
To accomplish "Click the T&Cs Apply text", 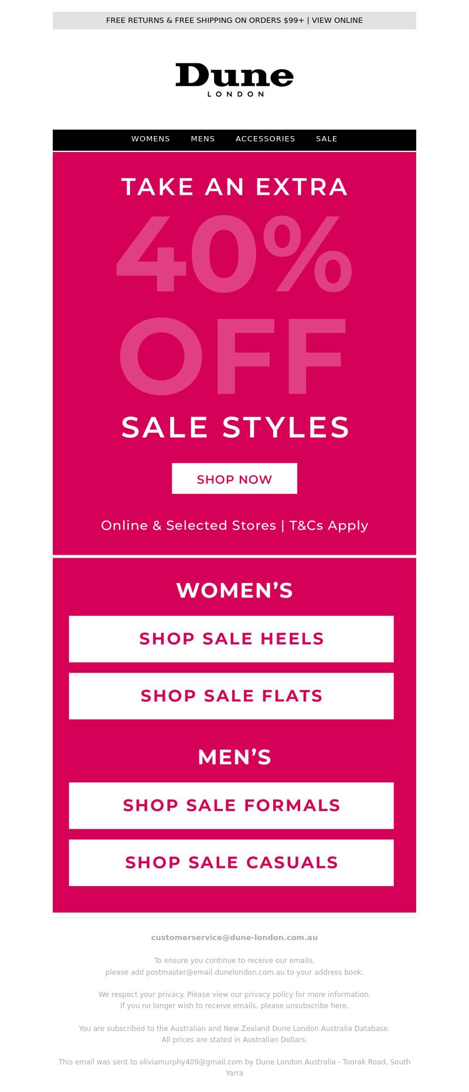I will pos(329,525).
